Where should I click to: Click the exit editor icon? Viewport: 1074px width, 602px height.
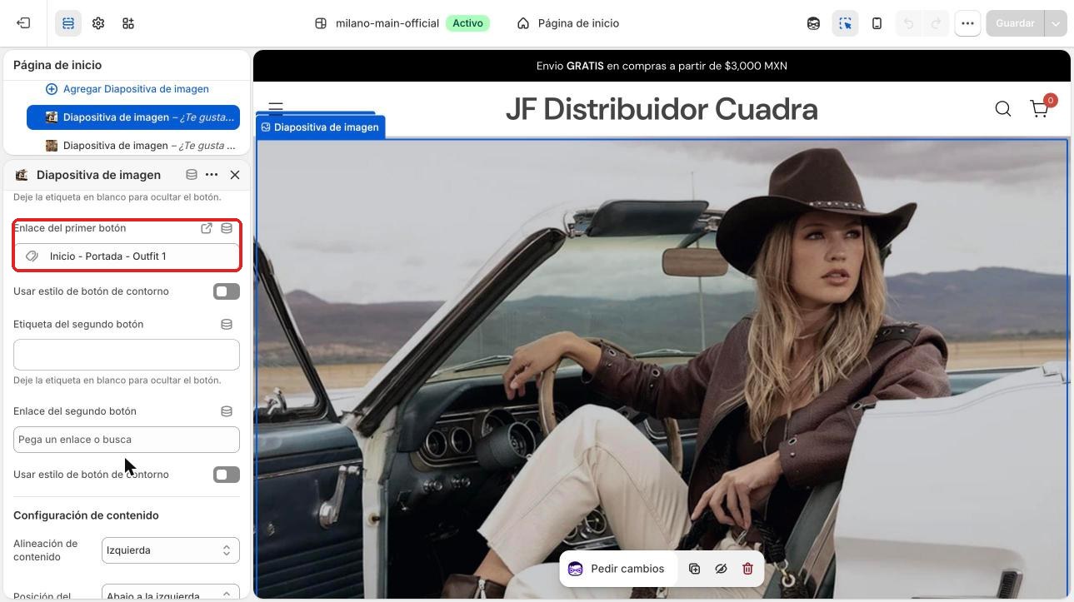click(x=23, y=23)
